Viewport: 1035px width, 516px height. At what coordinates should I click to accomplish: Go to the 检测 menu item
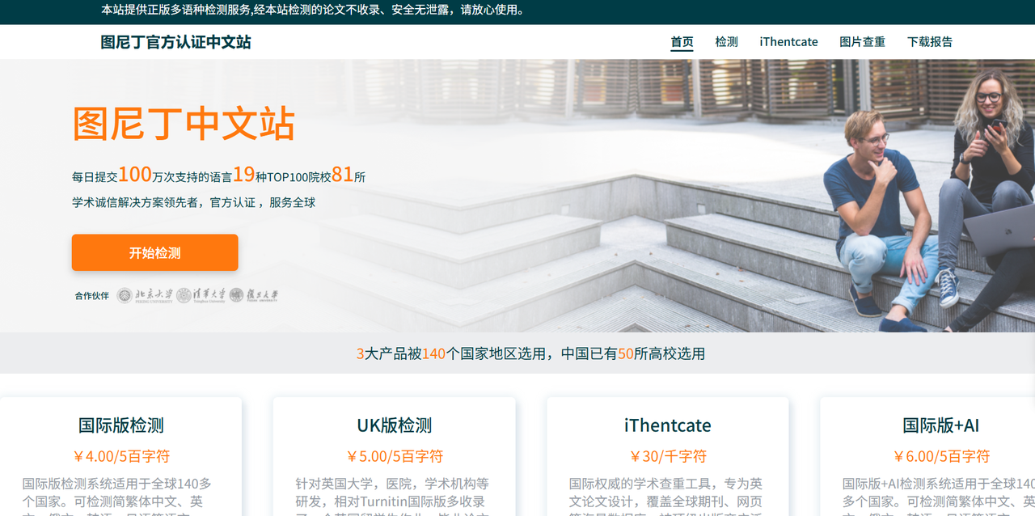point(726,42)
